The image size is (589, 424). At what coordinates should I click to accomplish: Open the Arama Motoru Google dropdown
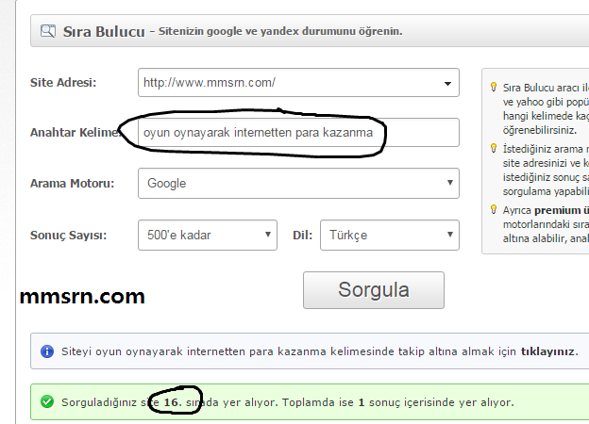298,184
